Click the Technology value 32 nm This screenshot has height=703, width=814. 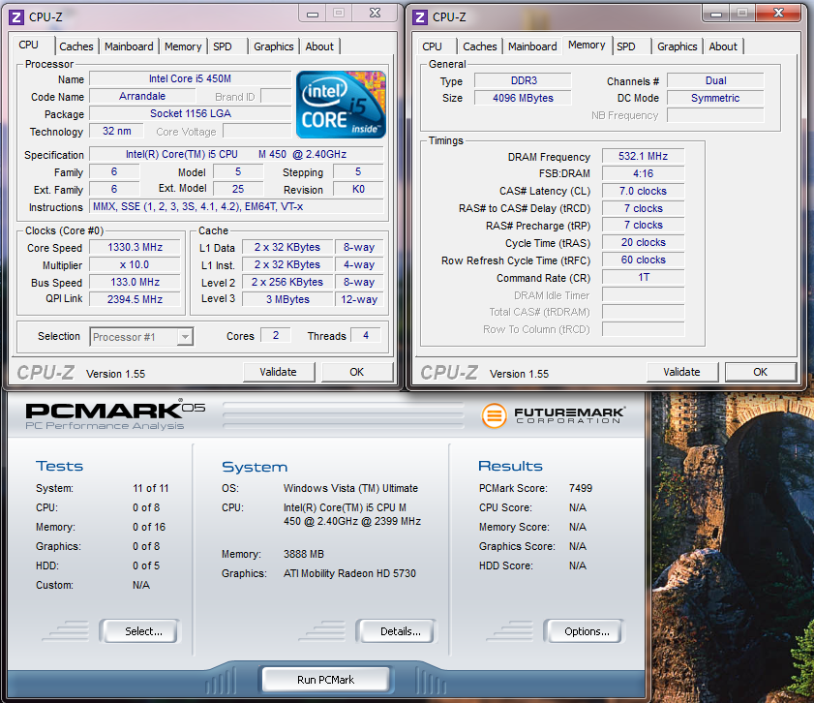[x=116, y=132]
